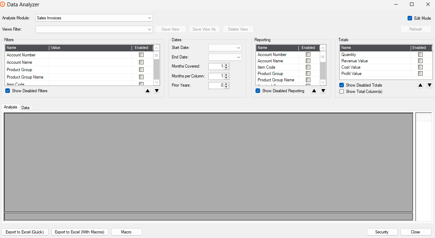Click Export to Excel (With Macros)
This screenshot has width=435, height=238.
click(80, 232)
